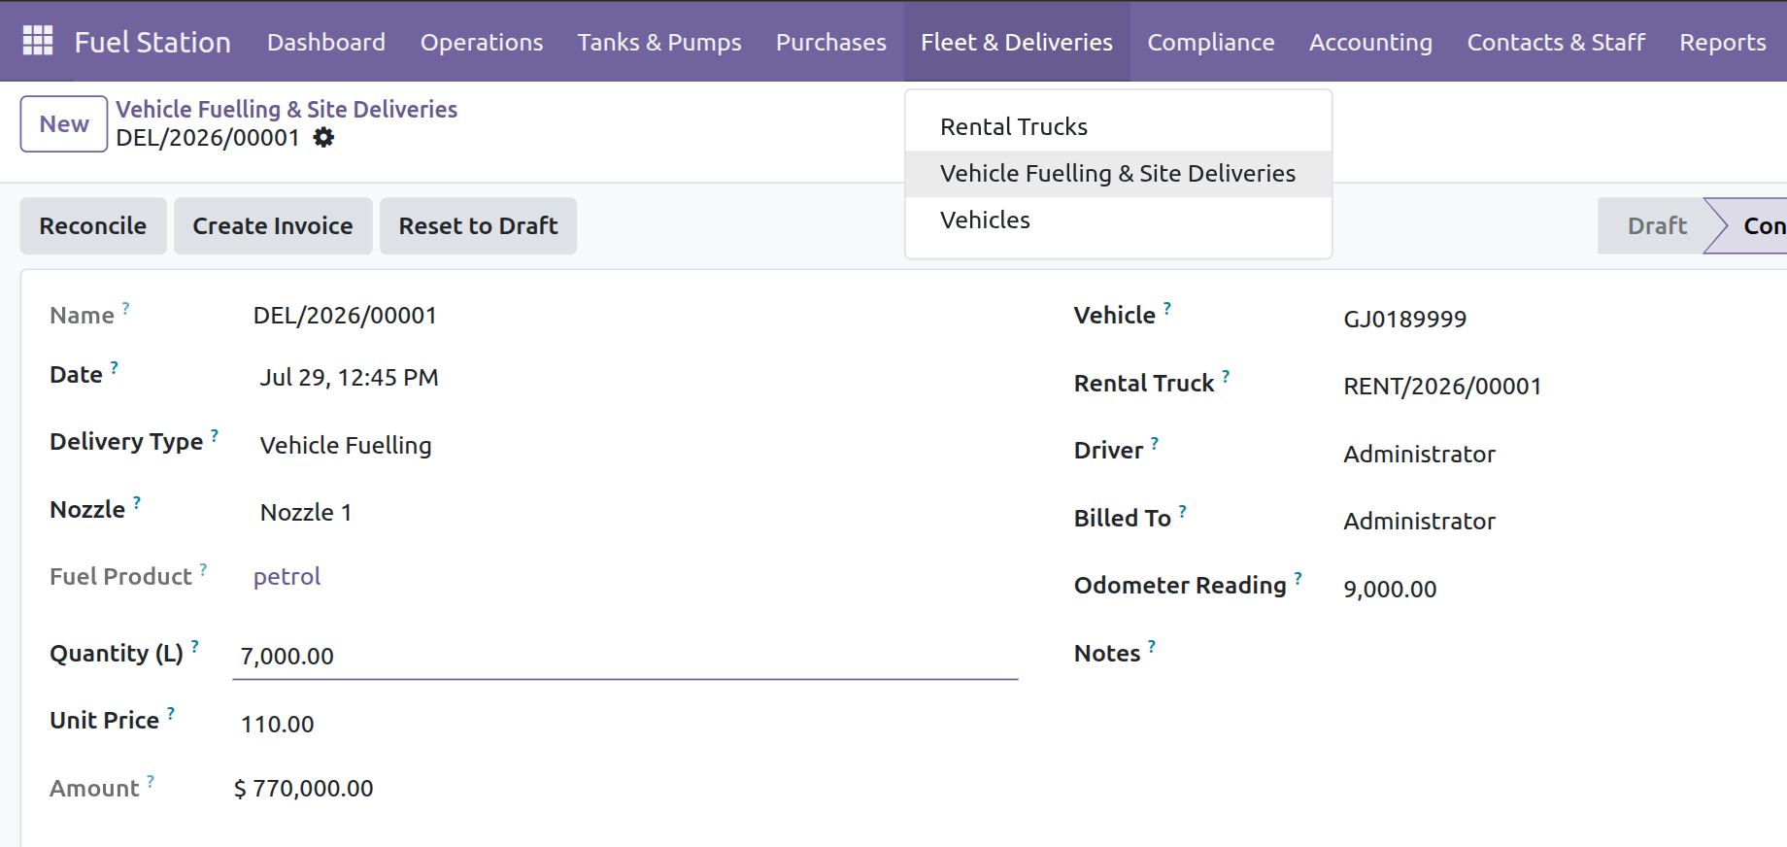1787x847 pixels.
Task: Open the Accounting menu
Action: [1370, 42]
